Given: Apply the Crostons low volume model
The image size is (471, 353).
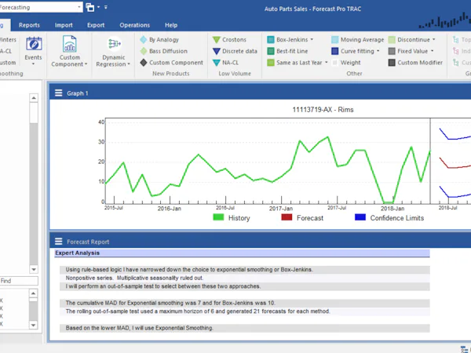Looking at the screenshot, I should 229,40.
